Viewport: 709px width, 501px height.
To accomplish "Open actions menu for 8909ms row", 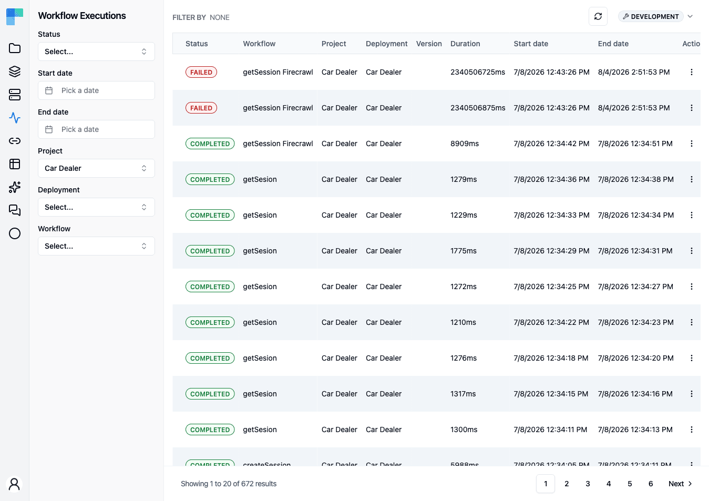I will pyautogui.click(x=692, y=144).
